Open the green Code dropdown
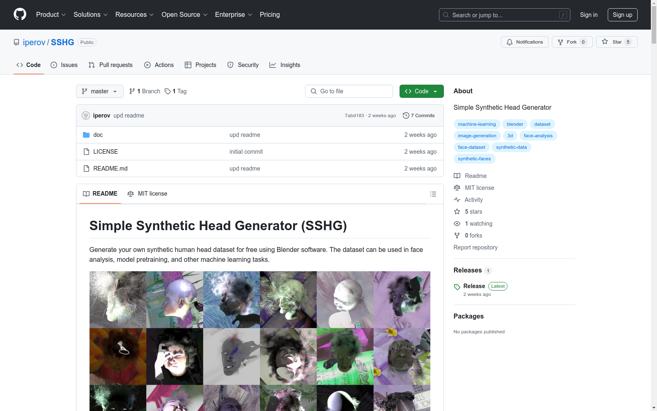This screenshot has width=657, height=411. [x=421, y=91]
